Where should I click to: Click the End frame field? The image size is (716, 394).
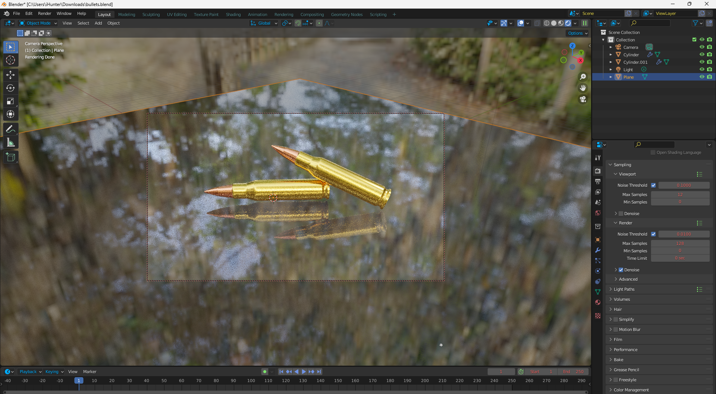(573, 372)
